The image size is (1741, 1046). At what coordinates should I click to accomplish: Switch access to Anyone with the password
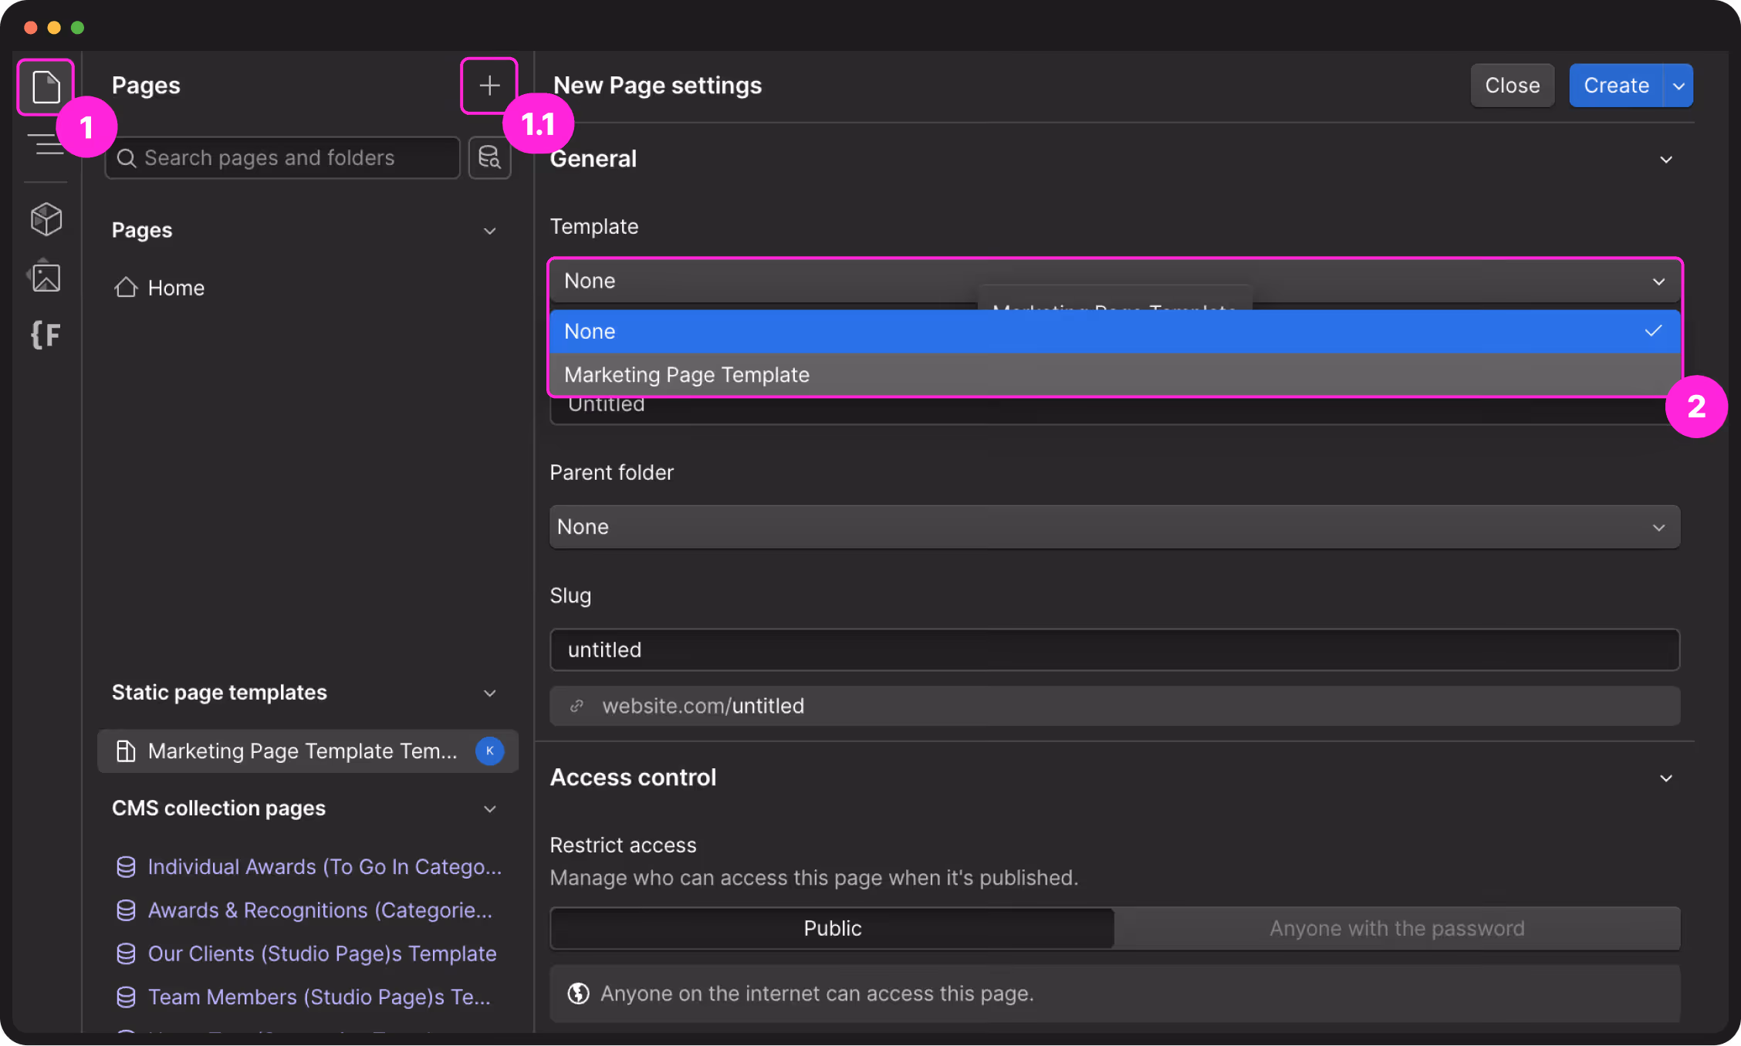(x=1397, y=928)
